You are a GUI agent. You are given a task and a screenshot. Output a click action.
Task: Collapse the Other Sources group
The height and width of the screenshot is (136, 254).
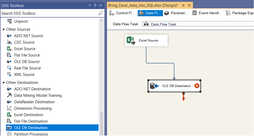coord(3,29)
